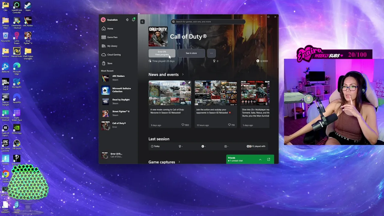
Task: Click the 'See in store' button
Action: tap(191, 53)
